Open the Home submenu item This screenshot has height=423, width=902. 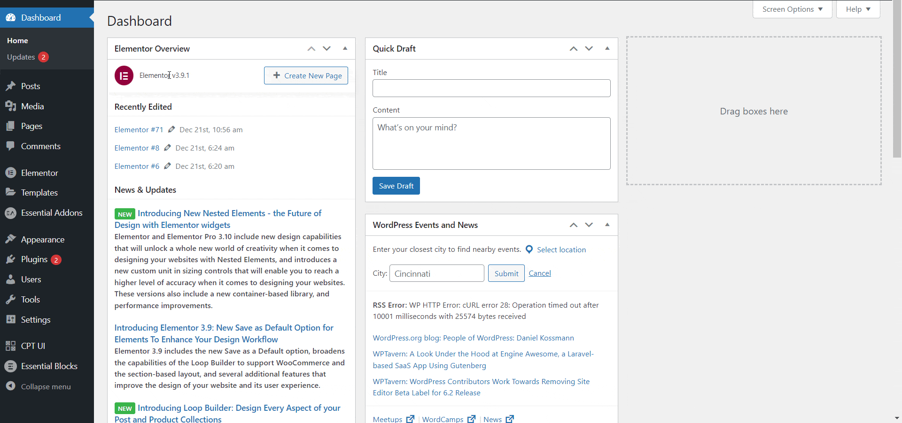(x=17, y=41)
